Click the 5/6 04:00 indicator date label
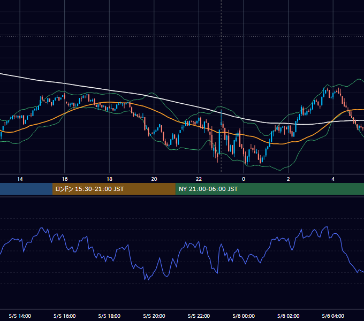The height and width of the screenshot is (321, 364). pyautogui.click(x=333, y=316)
